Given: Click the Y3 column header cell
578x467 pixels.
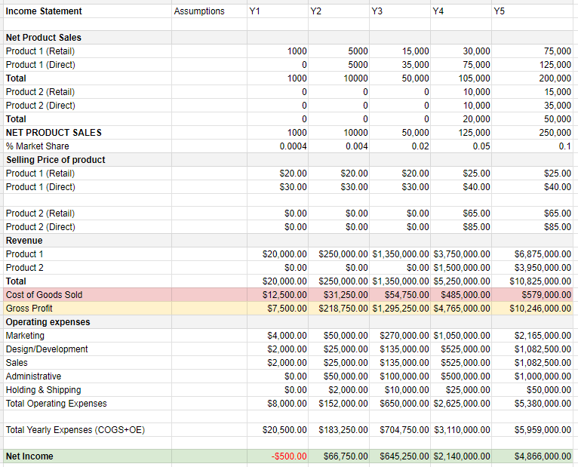Looking at the screenshot, I should point(400,11).
